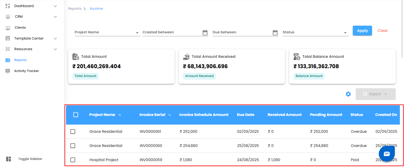Click the Clear filters link
This screenshot has width=404, height=167.
382,31
